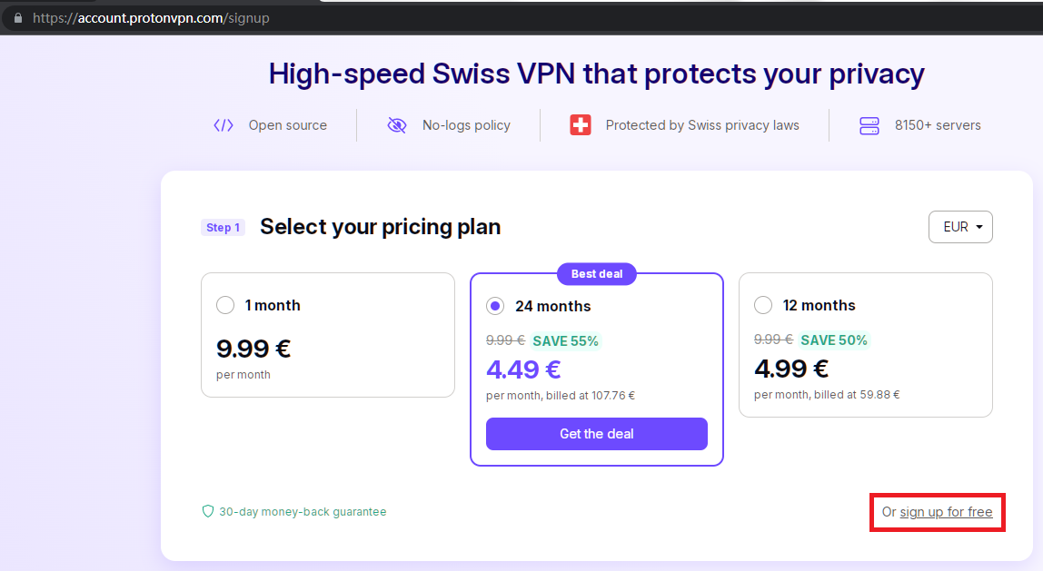Click the lock icon in address bar
The height and width of the screenshot is (571, 1043).
(x=17, y=17)
